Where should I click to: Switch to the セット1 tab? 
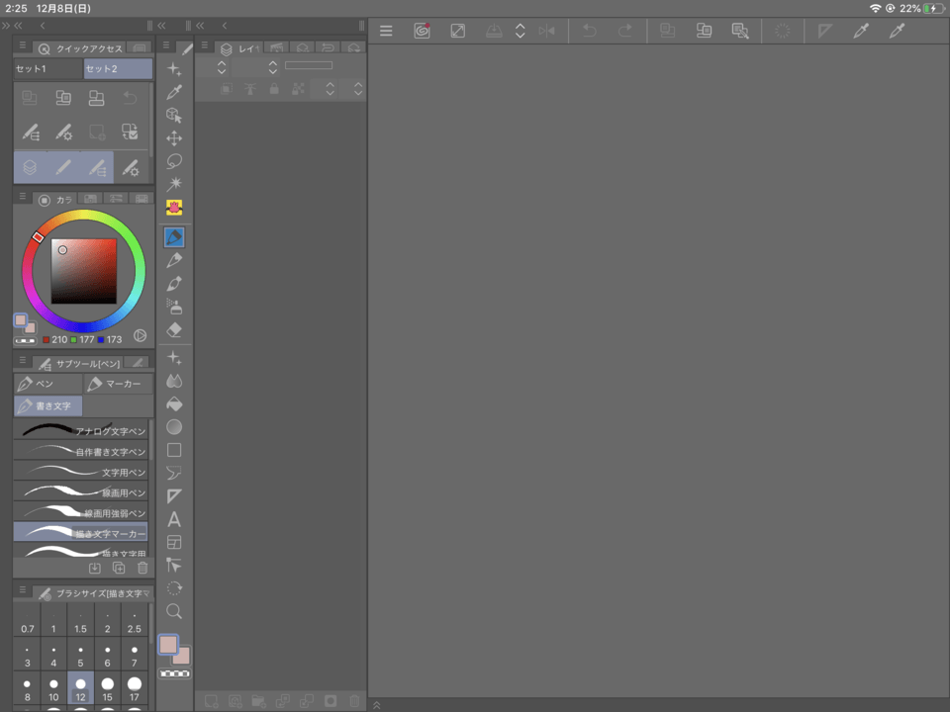point(47,68)
